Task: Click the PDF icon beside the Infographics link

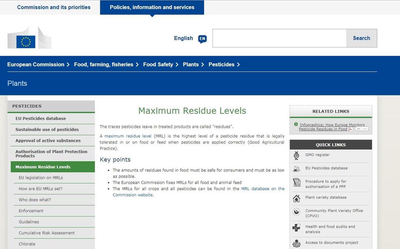Action: [351, 129]
